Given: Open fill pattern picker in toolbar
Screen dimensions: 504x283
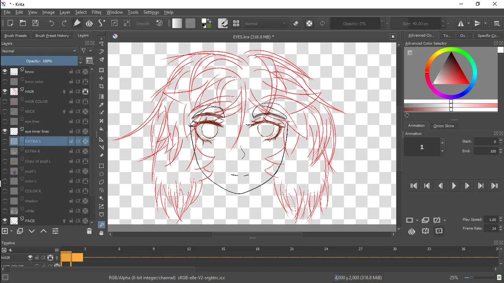Looking at the screenshot, I should click(x=190, y=23).
